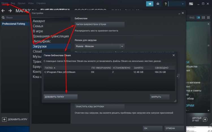Switch library to detail view icon
This screenshot has width=212, height=132.
pyautogui.click(x=198, y=17)
